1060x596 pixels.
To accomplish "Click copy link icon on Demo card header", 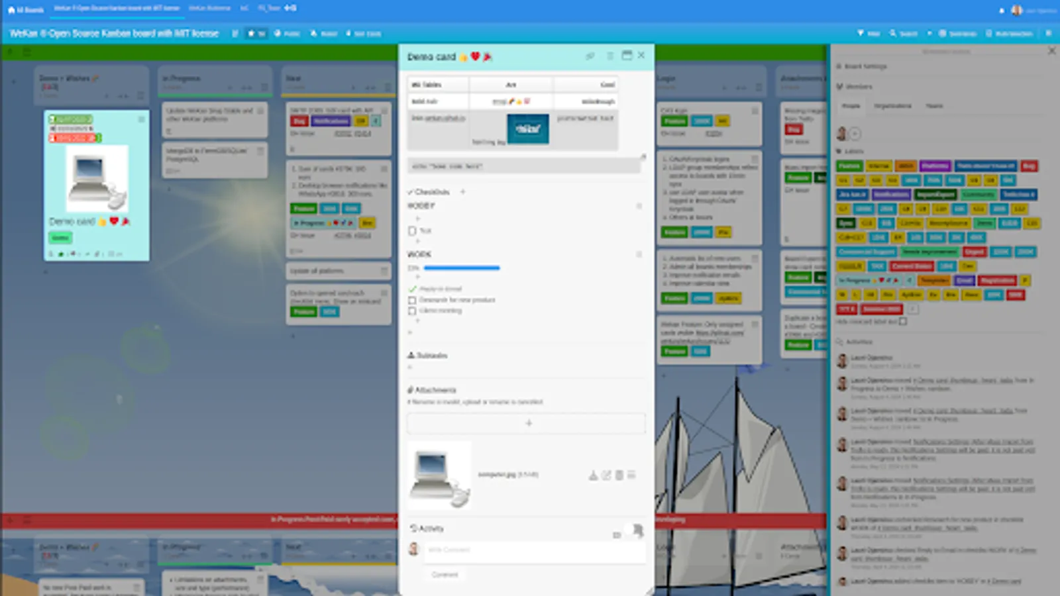I will (x=590, y=56).
